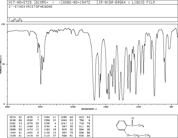The width and height of the screenshot is (178, 138).
Task: Click the transmittance value 21 beside 1394
Action: (54, 117)
